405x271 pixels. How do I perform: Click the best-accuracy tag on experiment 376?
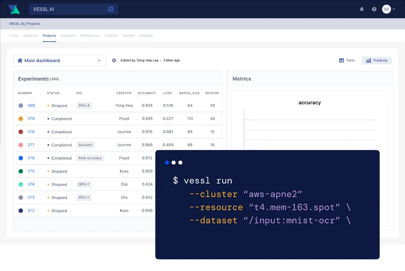click(x=90, y=158)
